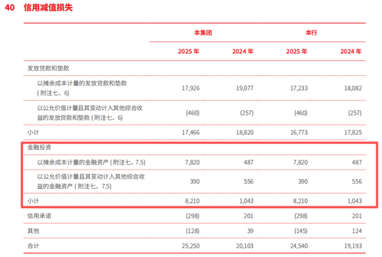
Task: Click the subtotal value "16,773"
Action: (x=299, y=133)
